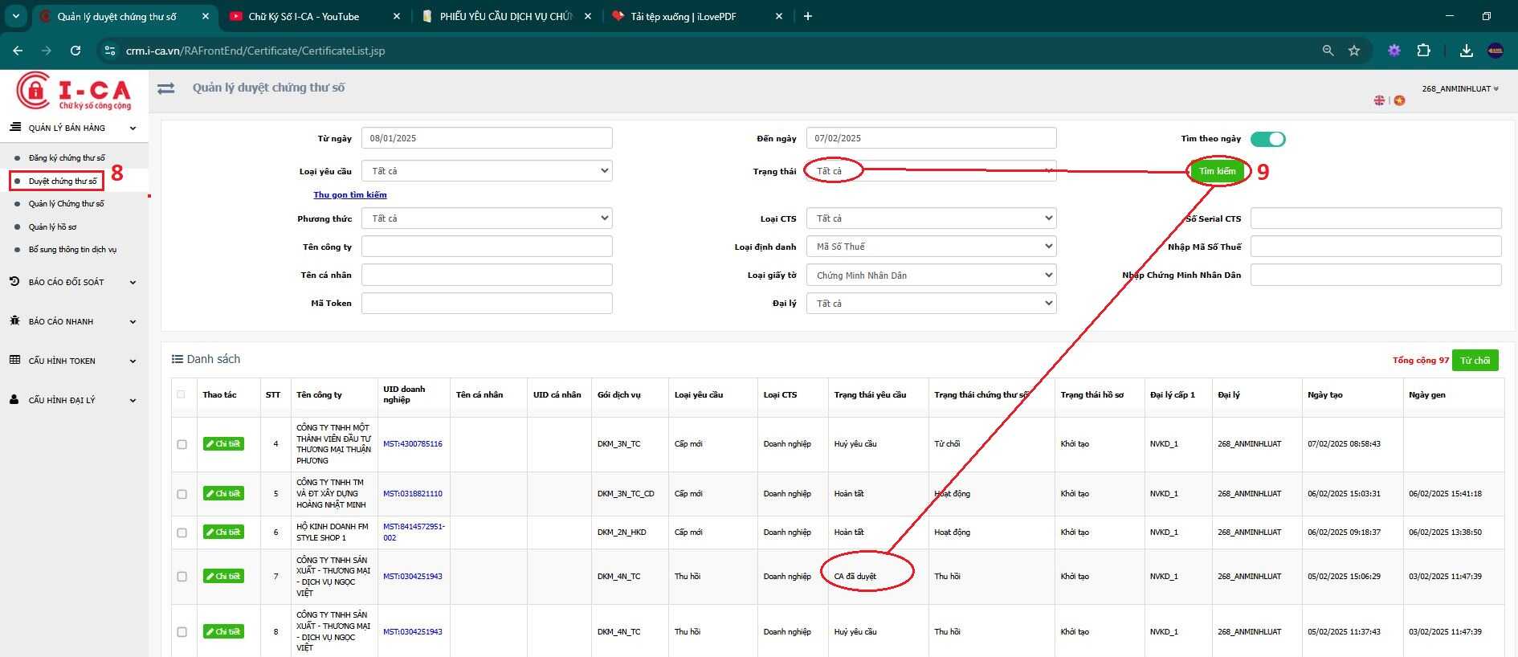Open 'Chi tiết' for FM STYLE SHOP 1
Viewport: 1518px width, 657px height.
tap(223, 533)
